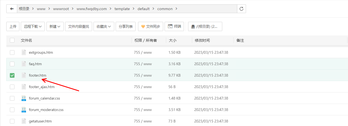348x126 pixels.
Task: Click the forum_moderator.css file icon
Action: (x=24, y=110)
